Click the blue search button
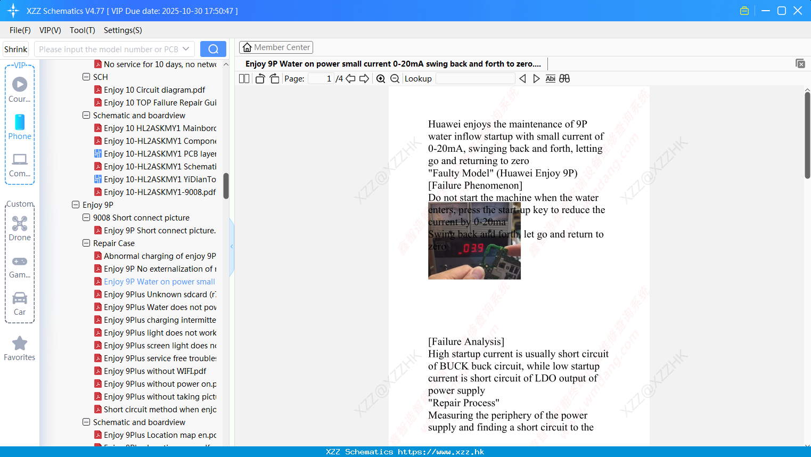Screen dimensions: 811x457 (213, 49)
